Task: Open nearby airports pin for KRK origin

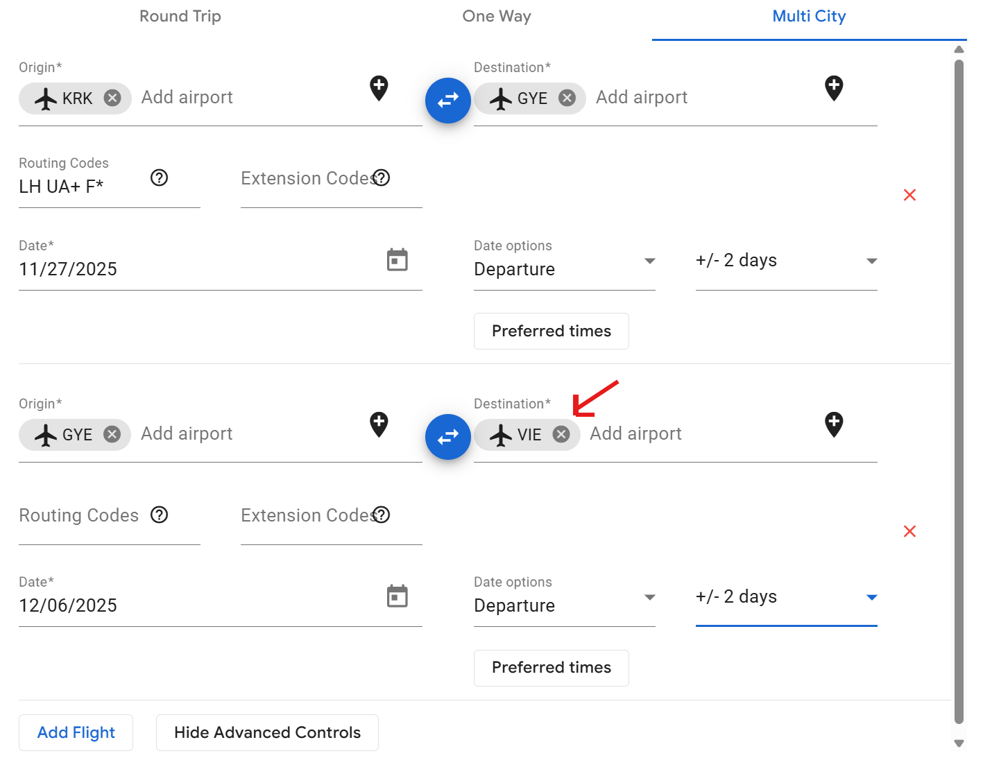Action: (379, 88)
